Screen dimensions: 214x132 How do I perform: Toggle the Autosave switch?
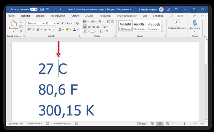(x=34, y=9)
